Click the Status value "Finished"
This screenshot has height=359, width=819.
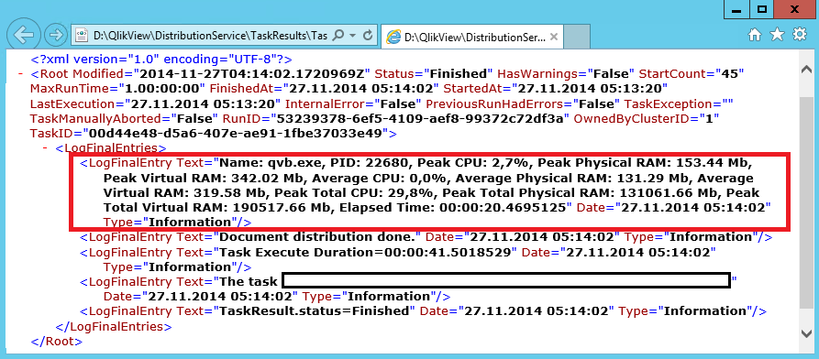click(x=459, y=73)
